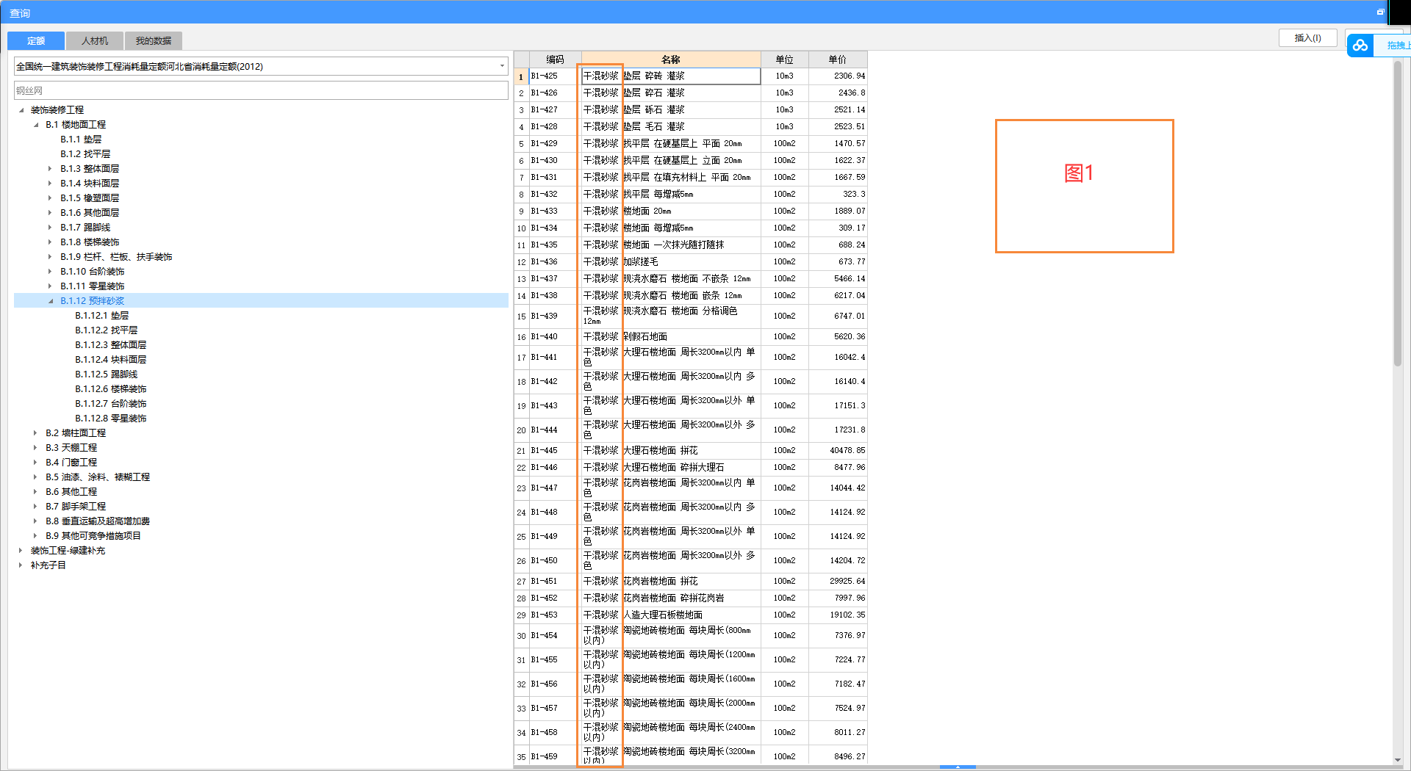Screen dimensions: 1411x771
Task: Select B.1.10 台阶装饰 tree item
Action: click(93, 272)
